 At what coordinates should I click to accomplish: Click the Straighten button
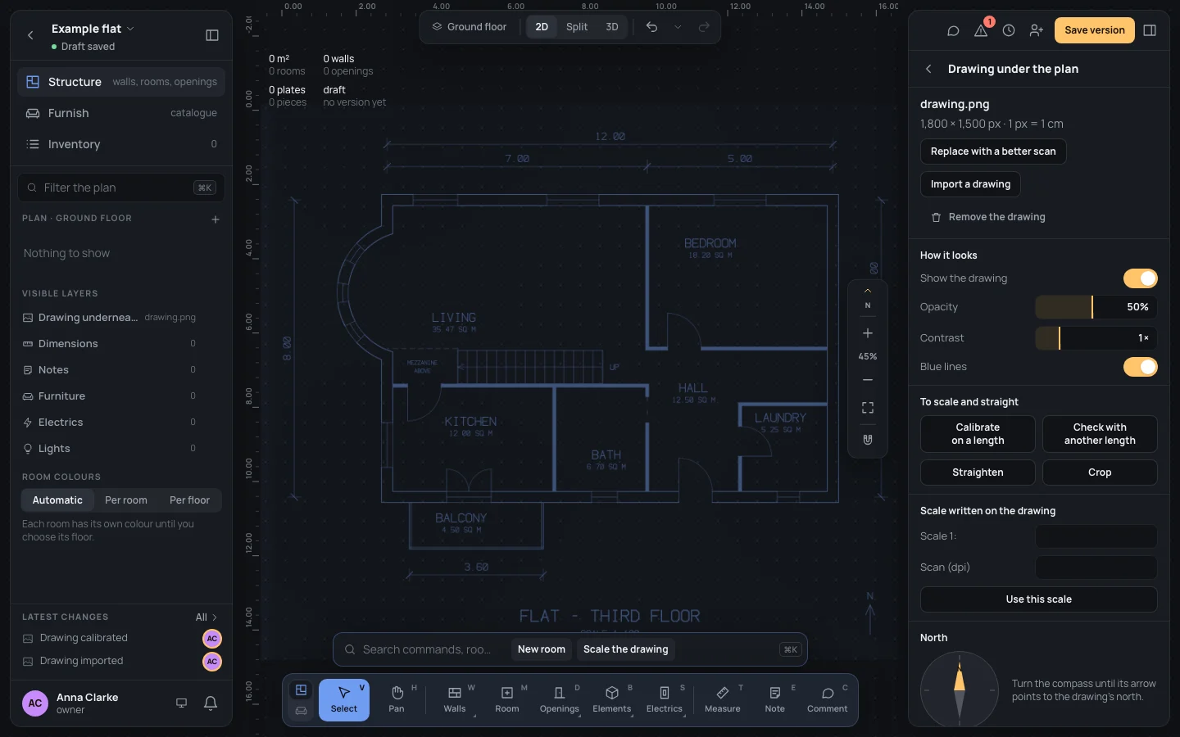pyautogui.click(x=978, y=472)
